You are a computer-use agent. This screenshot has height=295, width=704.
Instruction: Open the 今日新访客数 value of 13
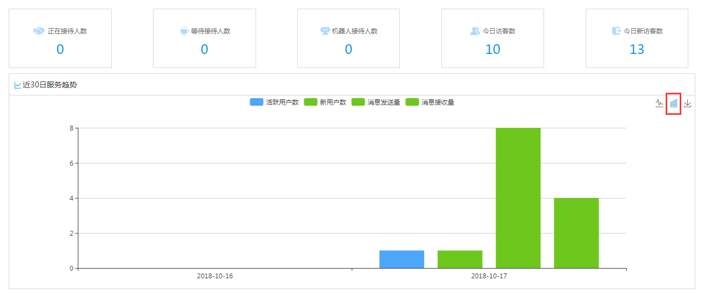pyautogui.click(x=636, y=50)
